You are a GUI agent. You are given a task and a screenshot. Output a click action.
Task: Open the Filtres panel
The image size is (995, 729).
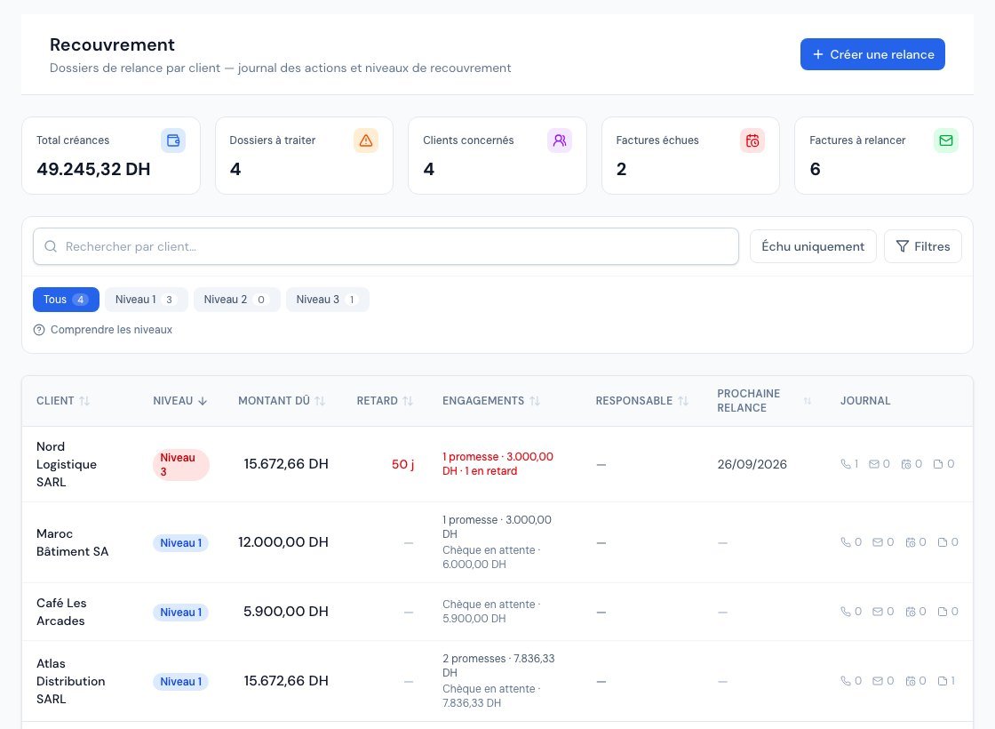pos(923,246)
